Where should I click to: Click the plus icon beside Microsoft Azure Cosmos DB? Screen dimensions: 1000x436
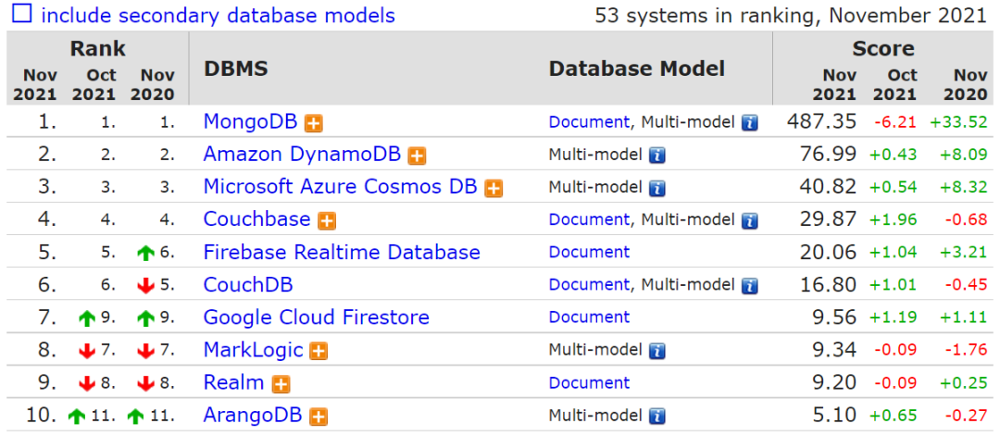(x=494, y=188)
